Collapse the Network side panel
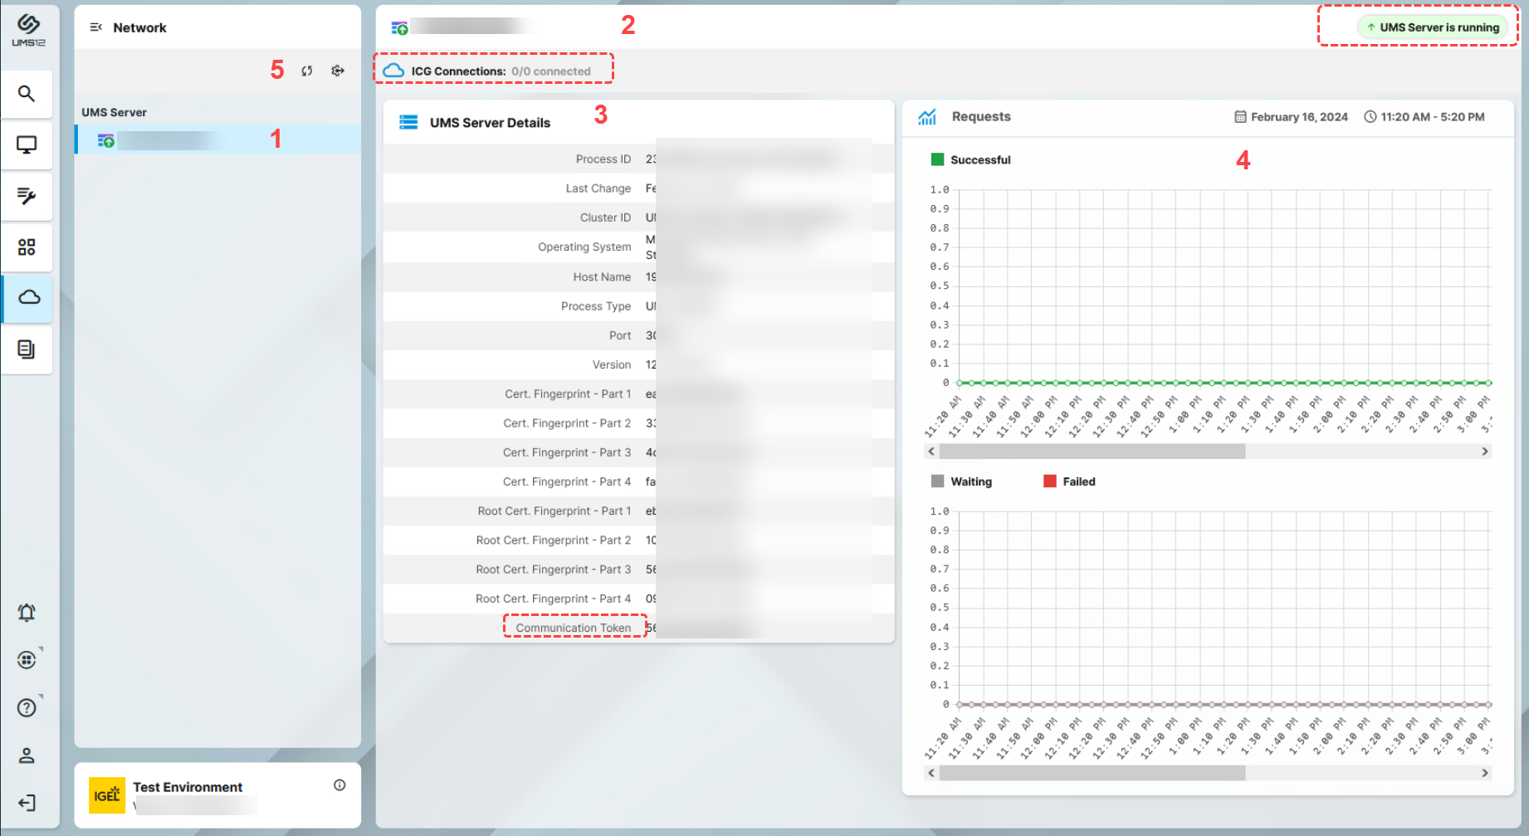1529x836 pixels. tap(96, 27)
